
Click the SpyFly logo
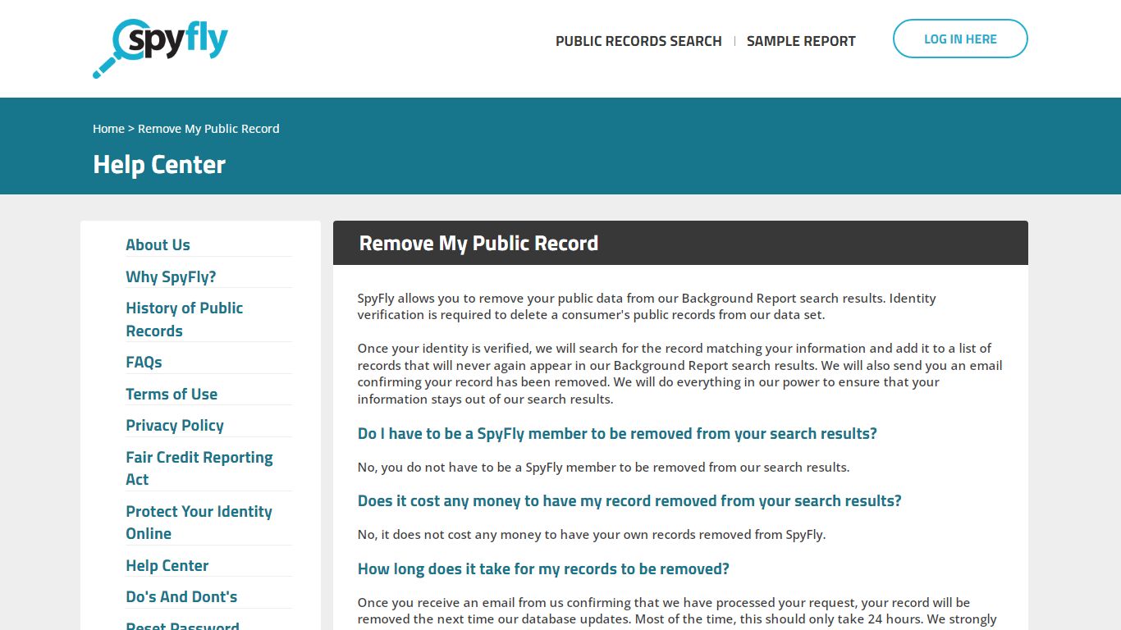point(160,48)
